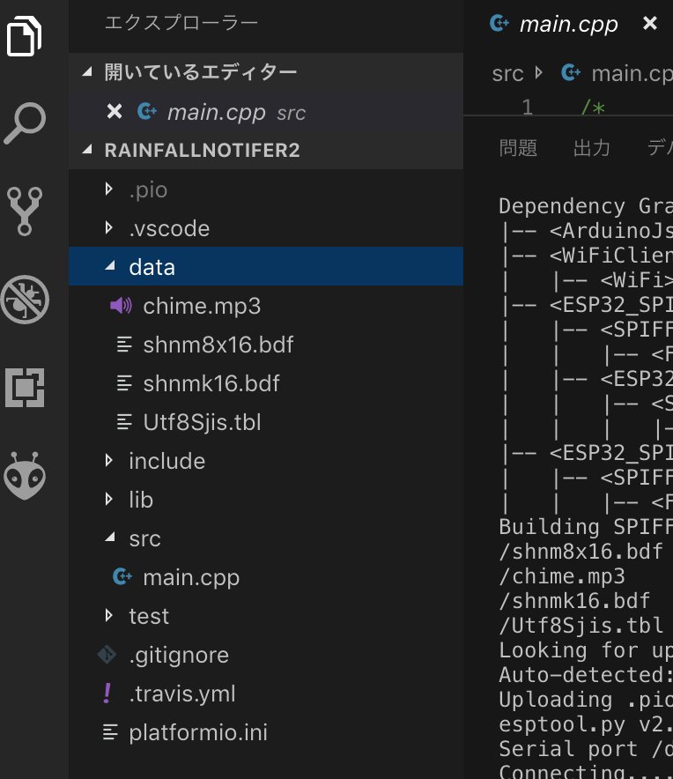Open chime.mp3 file
673x779 pixels.
coord(266,306)
